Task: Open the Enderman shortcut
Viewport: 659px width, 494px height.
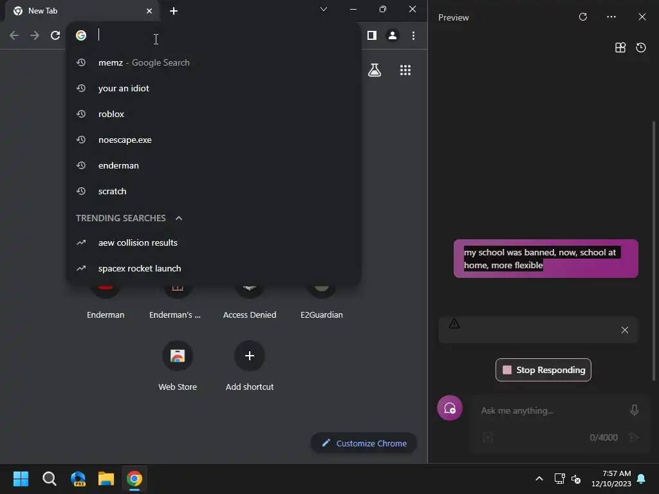Action: [106, 304]
